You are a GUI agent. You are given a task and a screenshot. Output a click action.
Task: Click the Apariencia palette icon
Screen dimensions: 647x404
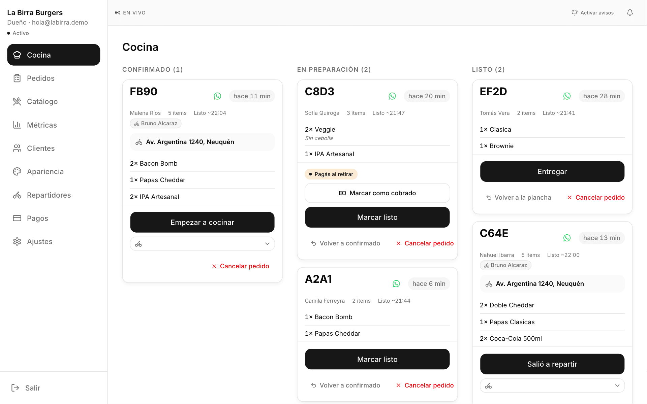click(17, 172)
